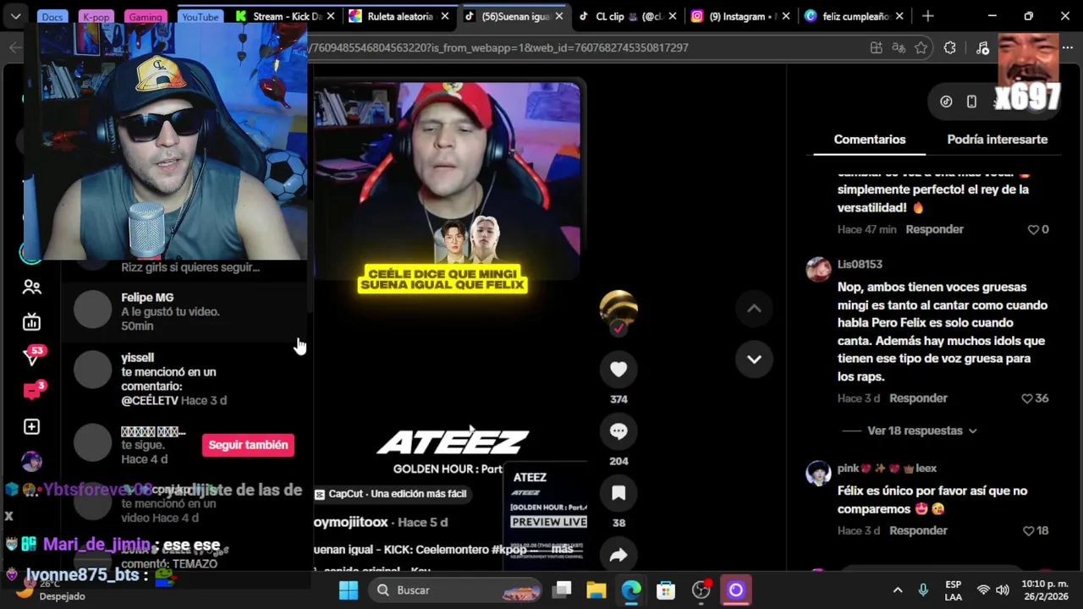Switch to the Podría interesarte tab
1083x609 pixels.
[x=998, y=140]
